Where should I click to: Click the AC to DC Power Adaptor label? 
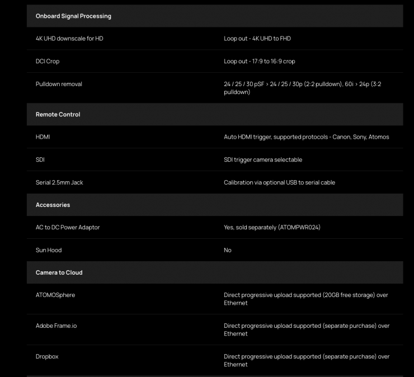[68, 227]
